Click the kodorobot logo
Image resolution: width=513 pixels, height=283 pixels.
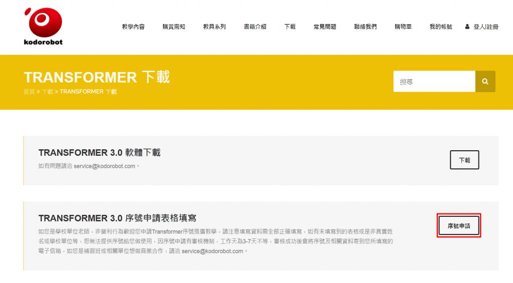[43, 26]
